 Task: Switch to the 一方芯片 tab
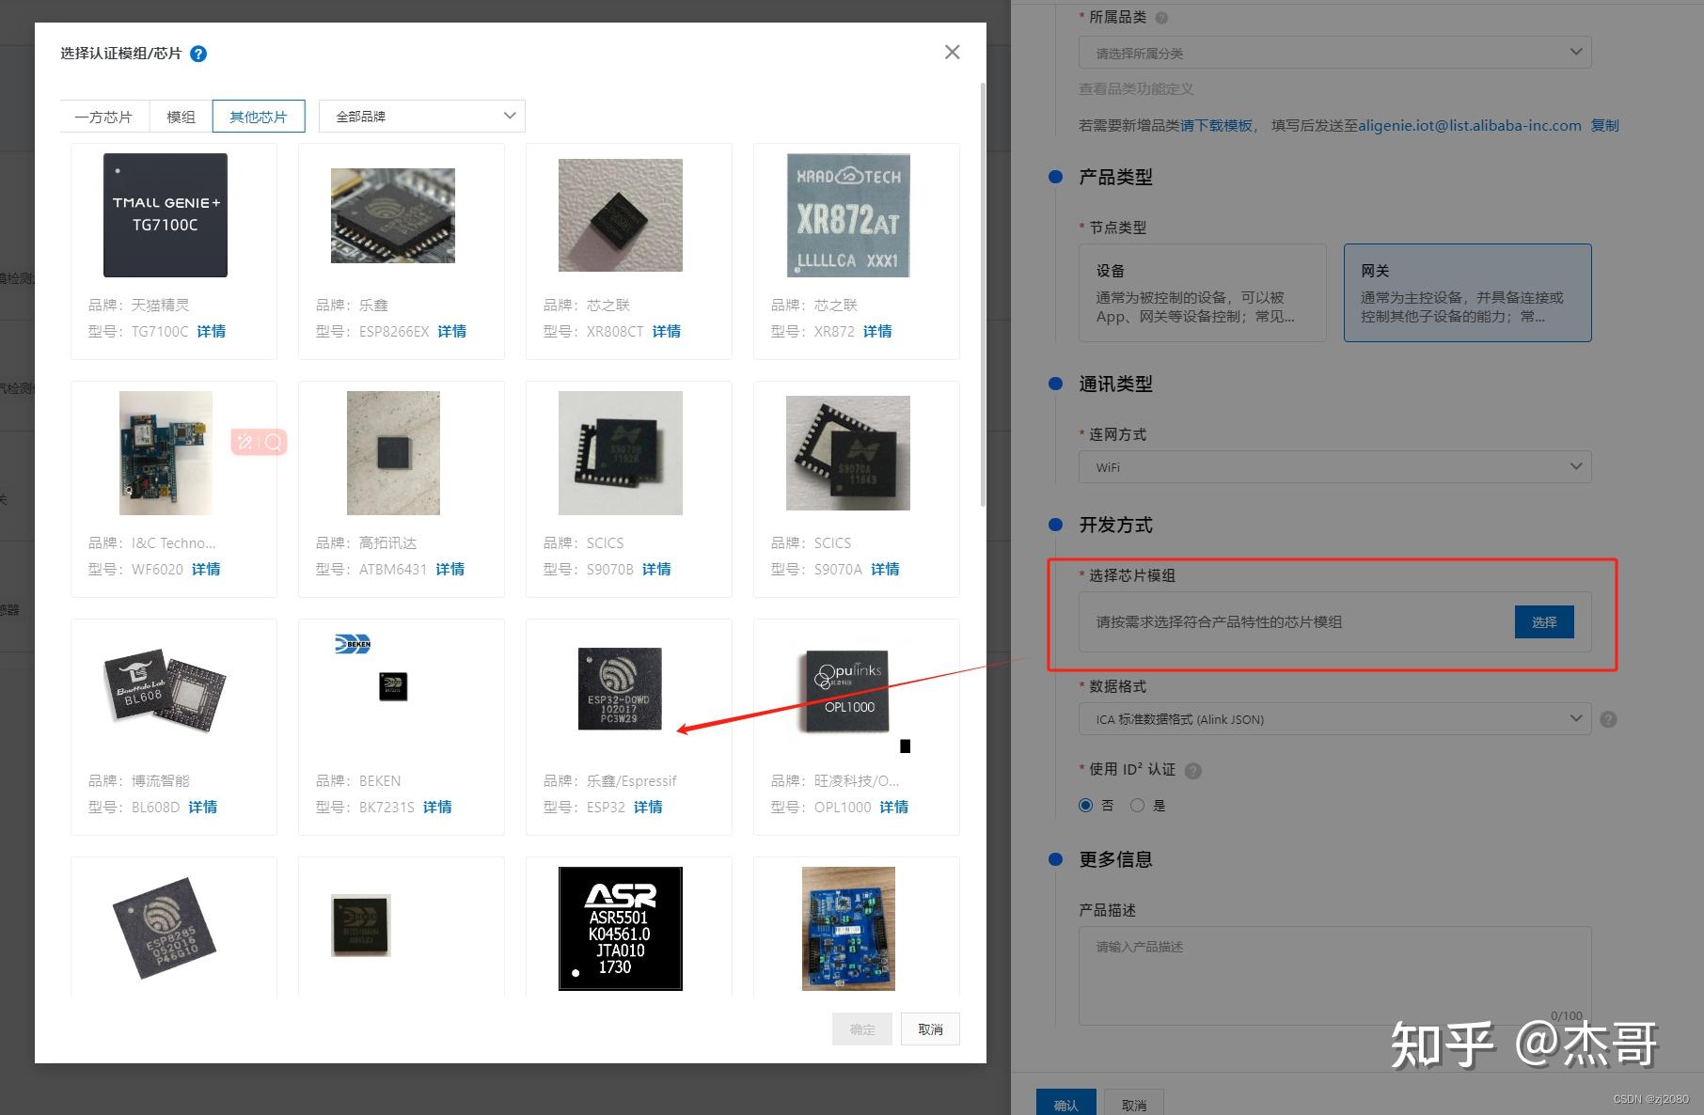coord(104,116)
